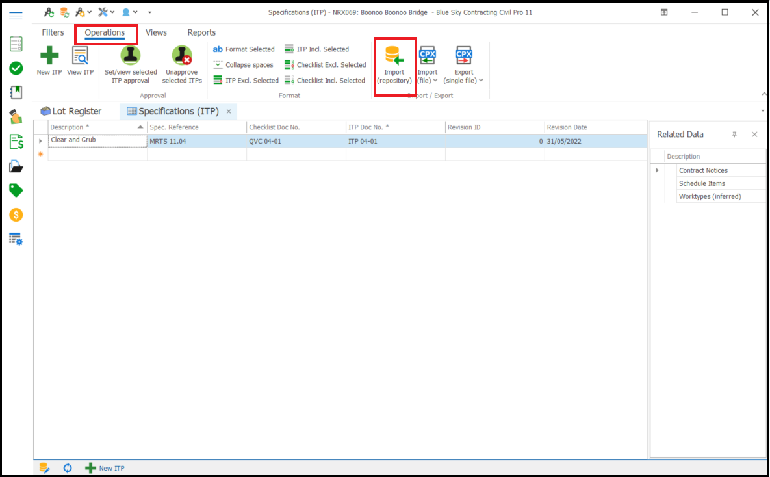Image resolution: width=770 pixels, height=477 pixels.
Task: Click the refresh icon in bottom bar
Action: (x=68, y=468)
